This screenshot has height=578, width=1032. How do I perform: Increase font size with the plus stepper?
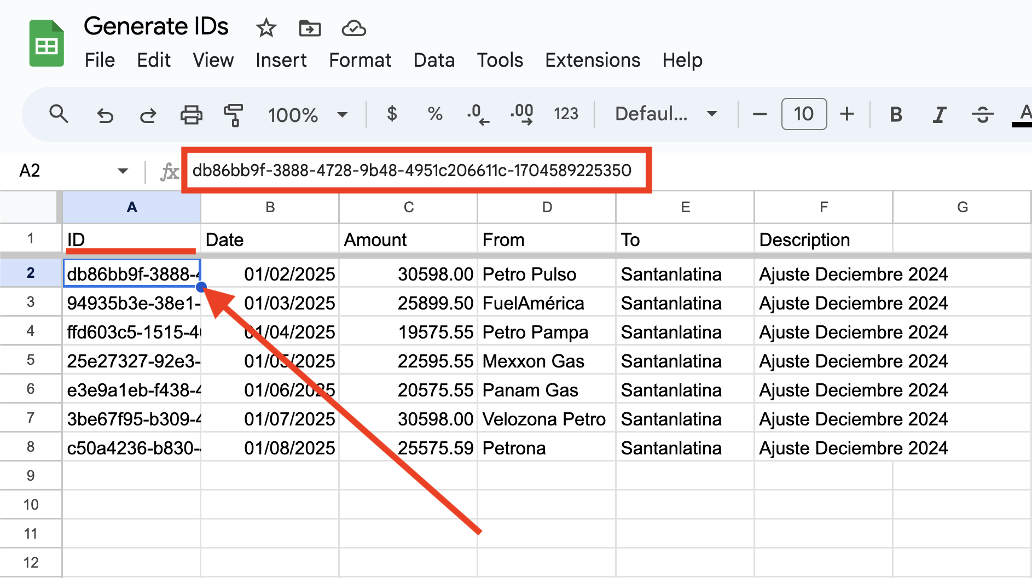(847, 114)
